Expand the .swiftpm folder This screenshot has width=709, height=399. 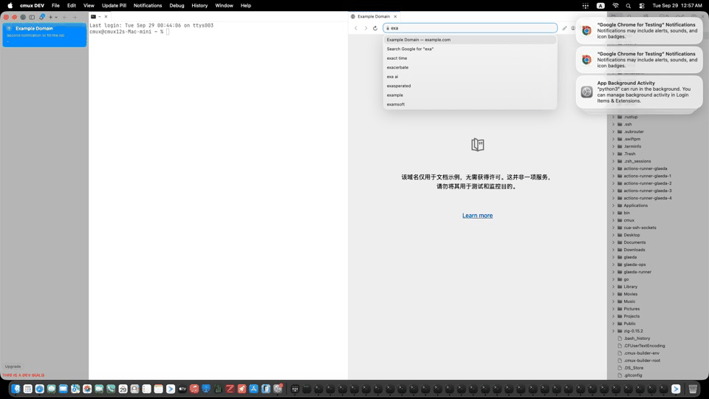[x=614, y=140]
